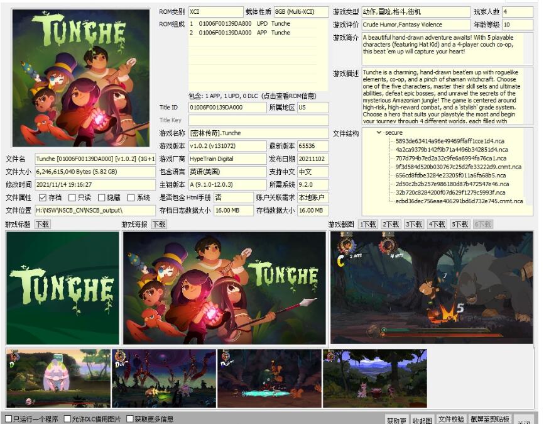Click thumbnail with cyan water splash attack
This screenshot has width=544, height=424.
(269, 379)
